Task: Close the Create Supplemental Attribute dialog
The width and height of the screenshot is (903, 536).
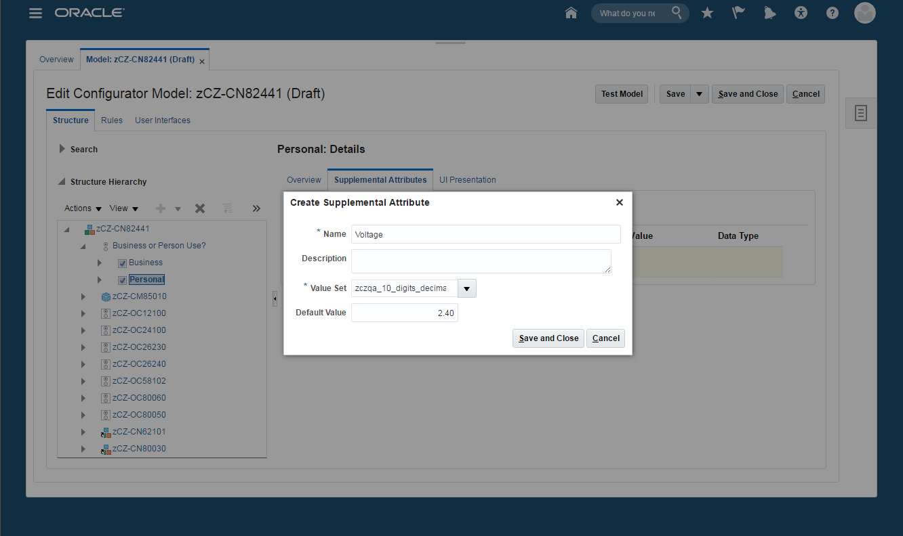Action: coord(619,202)
